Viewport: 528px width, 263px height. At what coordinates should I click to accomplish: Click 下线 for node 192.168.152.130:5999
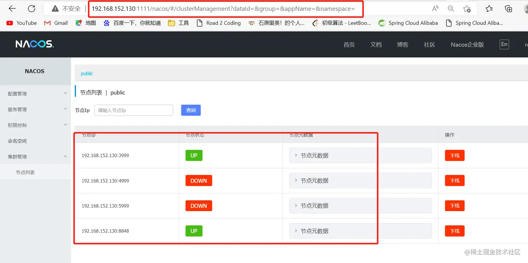tap(455, 206)
